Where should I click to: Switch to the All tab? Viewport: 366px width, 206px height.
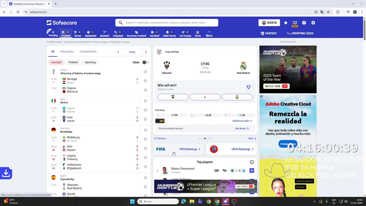point(53,51)
